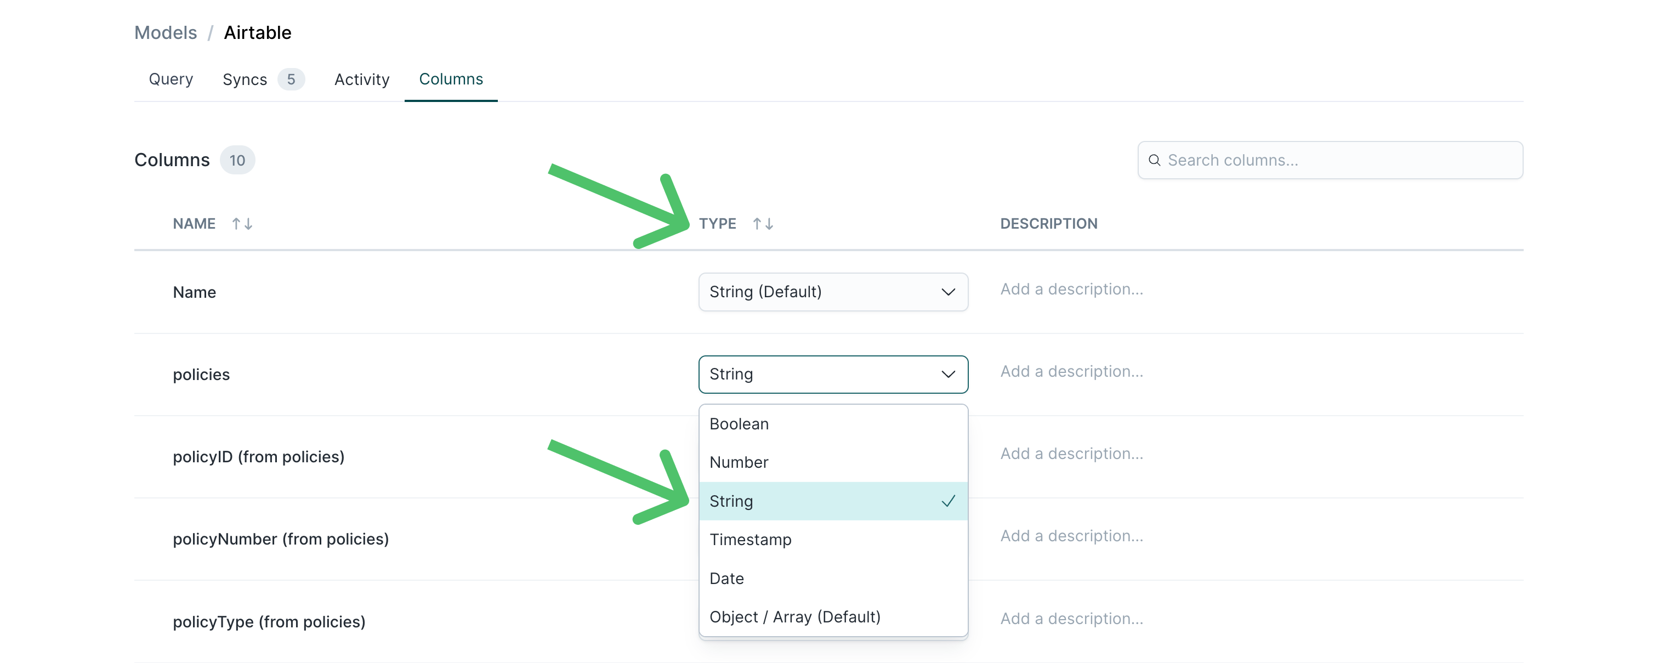Click the Syncs count badge 5

click(x=291, y=79)
